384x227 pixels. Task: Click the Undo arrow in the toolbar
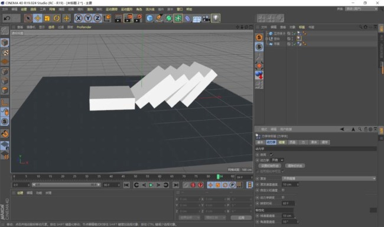coord(7,18)
